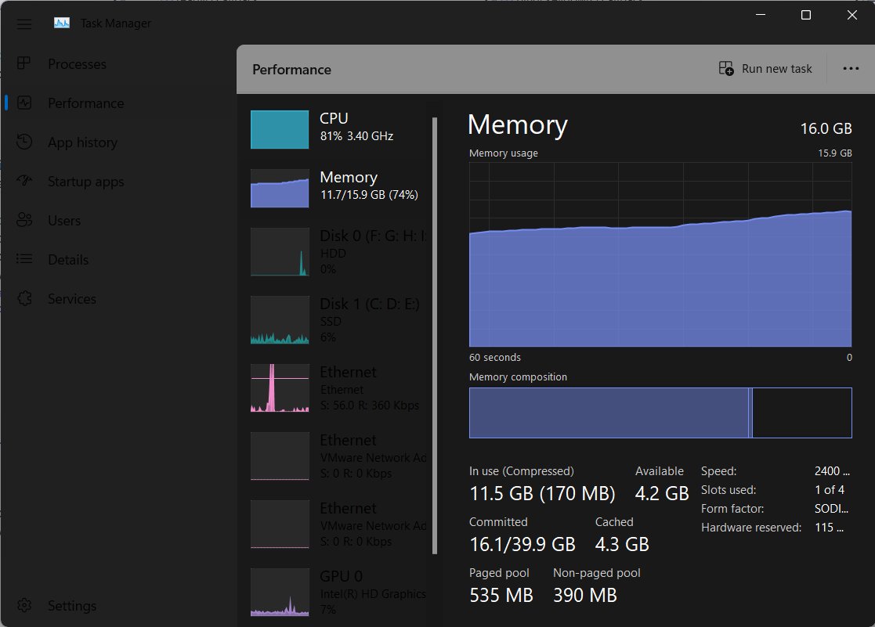Open the Services page
The width and height of the screenshot is (875, 627).
point(72,299)
